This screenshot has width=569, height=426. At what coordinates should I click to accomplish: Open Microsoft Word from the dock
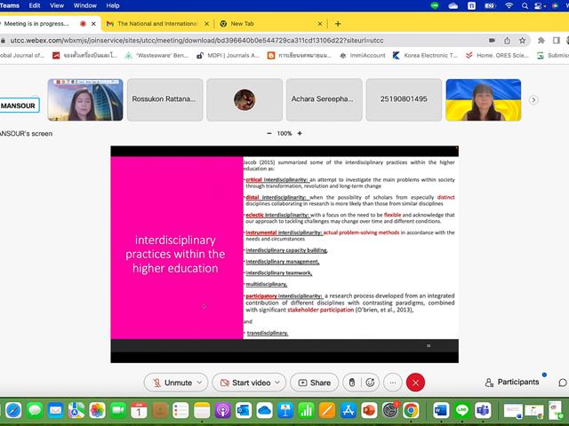click(441, 410)
